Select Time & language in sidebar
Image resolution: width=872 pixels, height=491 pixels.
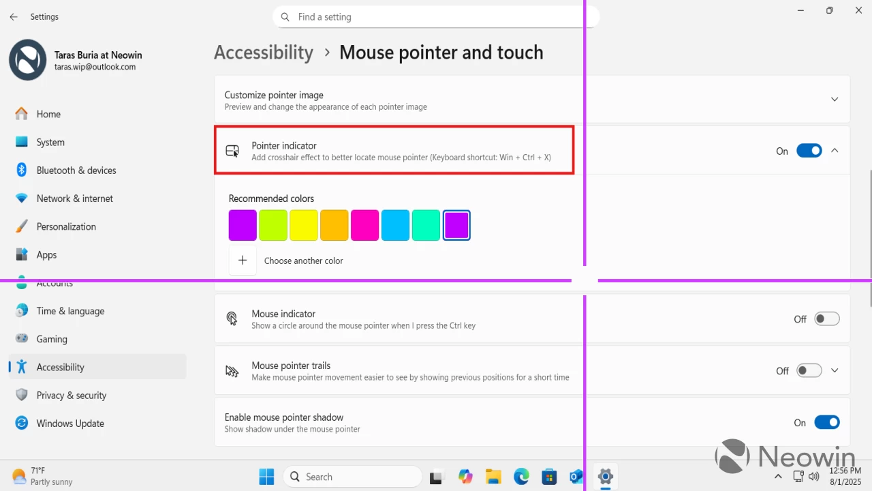click(x=97, y=310)
